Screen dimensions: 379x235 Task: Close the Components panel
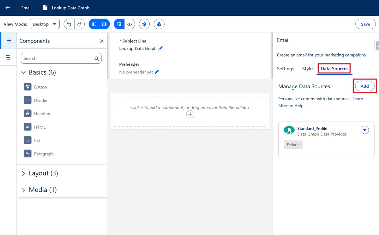[102, 41]
